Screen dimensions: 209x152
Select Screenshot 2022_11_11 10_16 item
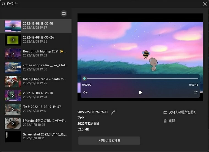pyautogui.click(x=36, y=137)
